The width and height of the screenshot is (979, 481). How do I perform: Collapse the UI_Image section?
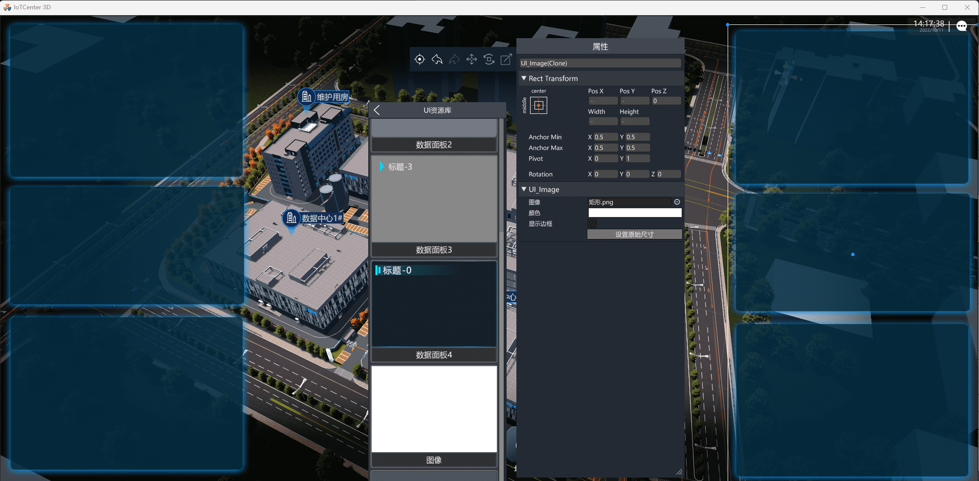(x=524, y=189)
